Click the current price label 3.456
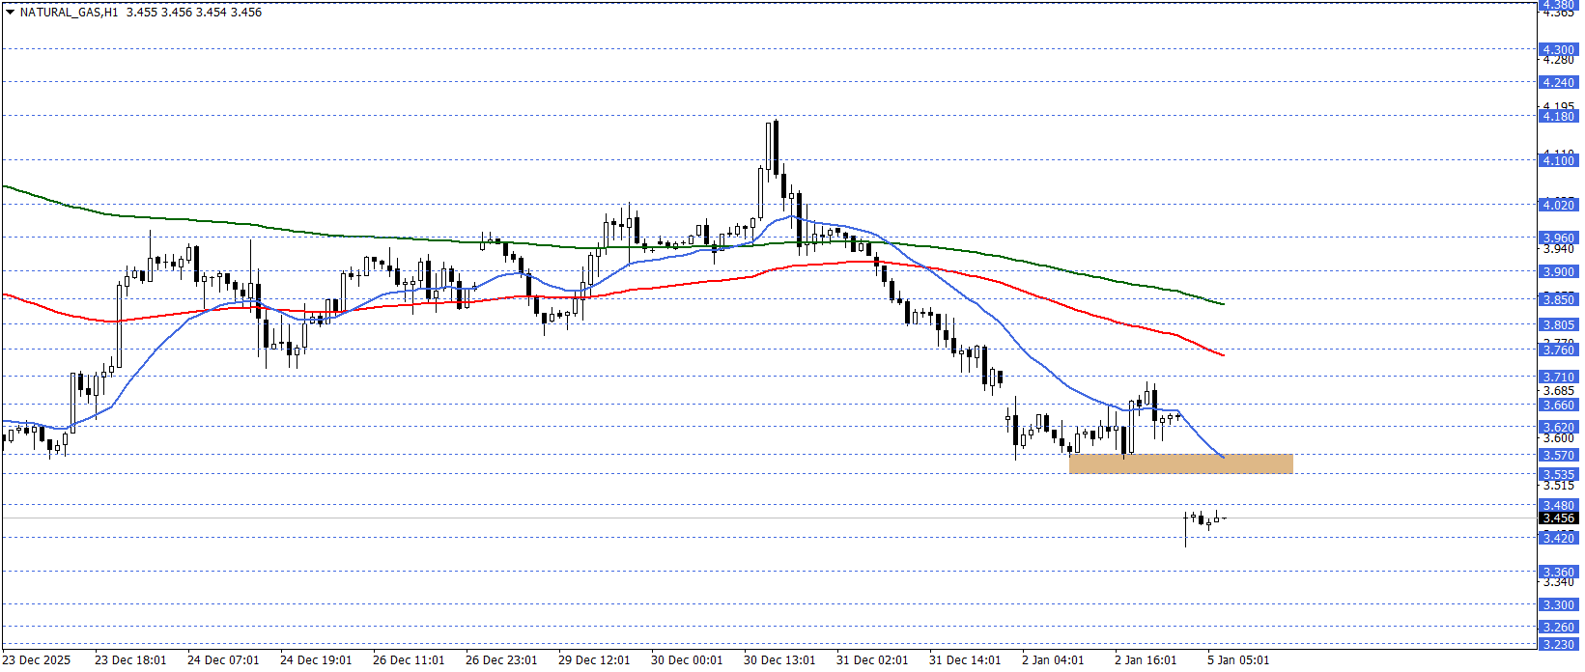 click(x=1557, y=518)
